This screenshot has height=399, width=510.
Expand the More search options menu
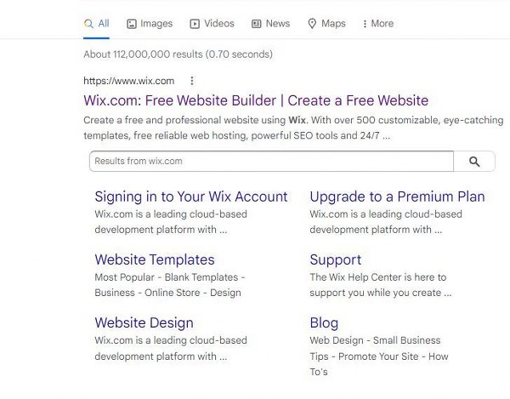click(x=378, y=24)
